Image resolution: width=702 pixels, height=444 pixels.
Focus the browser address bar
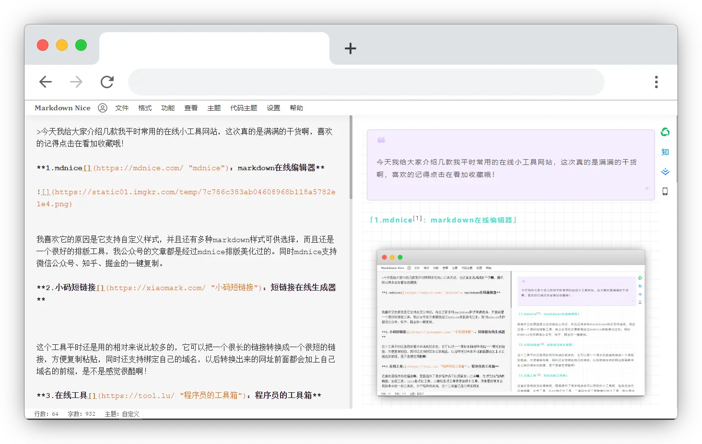[x=366, y=82]
